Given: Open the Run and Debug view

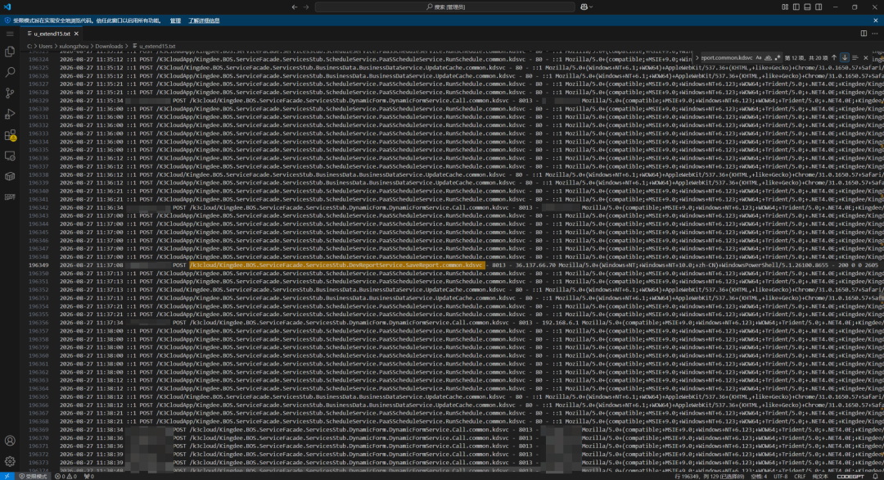Looking at the screenshot, I should coord(10,114).
